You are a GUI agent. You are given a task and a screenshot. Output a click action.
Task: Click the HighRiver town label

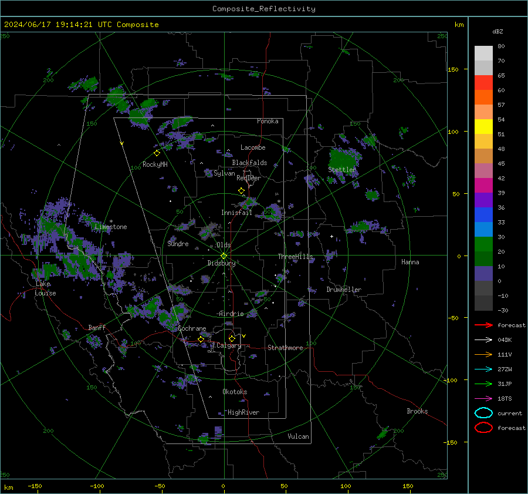click(x=243, y=412)
